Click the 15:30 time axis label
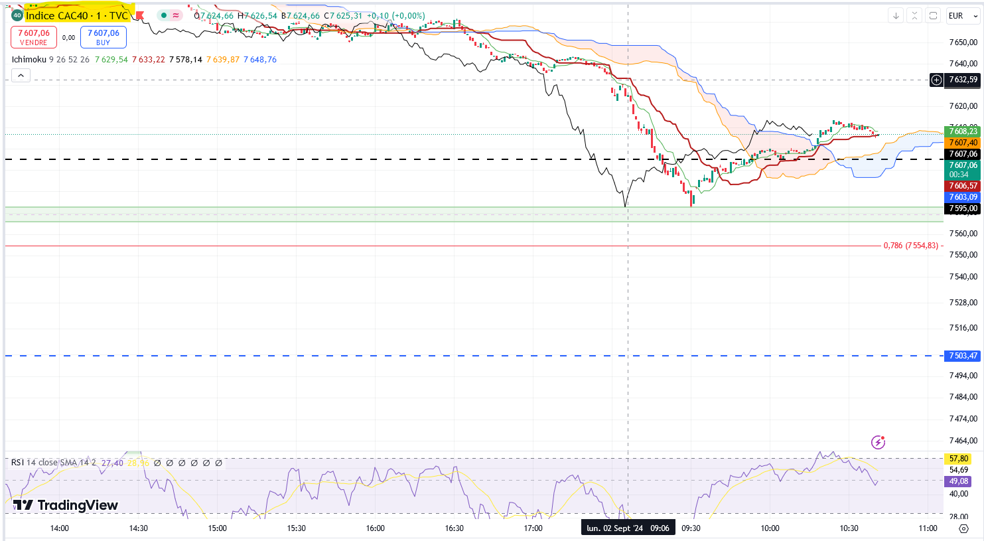The height and width of the screenshot is (541, 984). pos(297,528)
